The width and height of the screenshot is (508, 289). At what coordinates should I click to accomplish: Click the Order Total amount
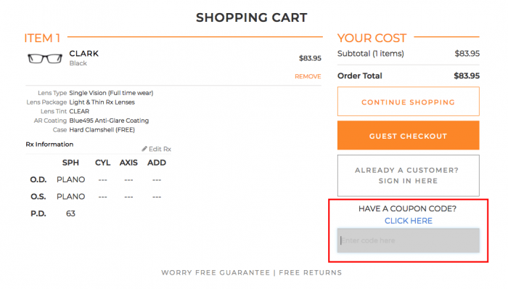tap(467, 76)
